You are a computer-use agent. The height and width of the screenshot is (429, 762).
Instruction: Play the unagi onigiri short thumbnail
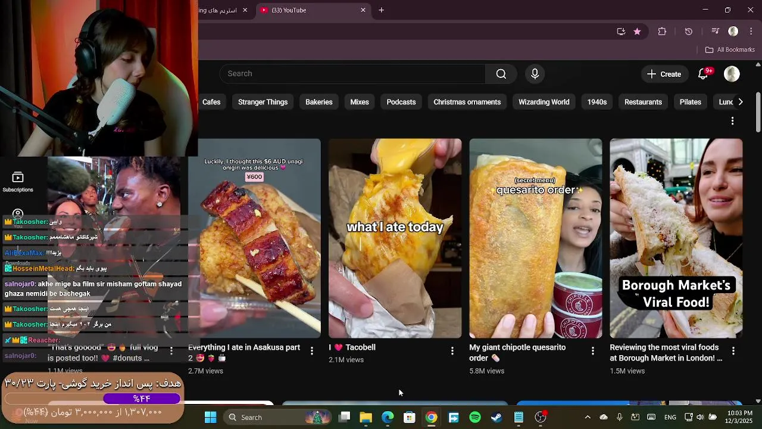point(254,238)
